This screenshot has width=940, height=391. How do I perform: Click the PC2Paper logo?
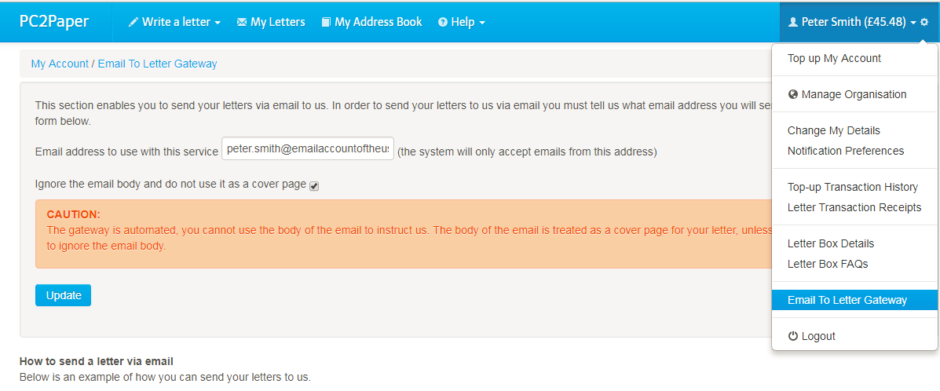(54, 22)
